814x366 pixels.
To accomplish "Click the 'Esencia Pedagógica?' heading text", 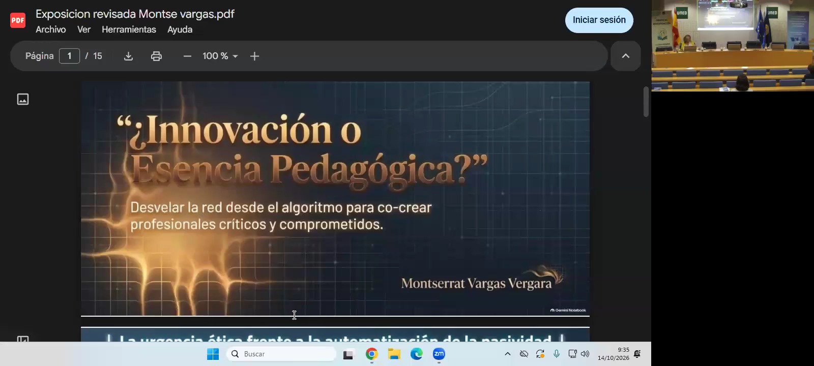I will (x=309, y=169).
